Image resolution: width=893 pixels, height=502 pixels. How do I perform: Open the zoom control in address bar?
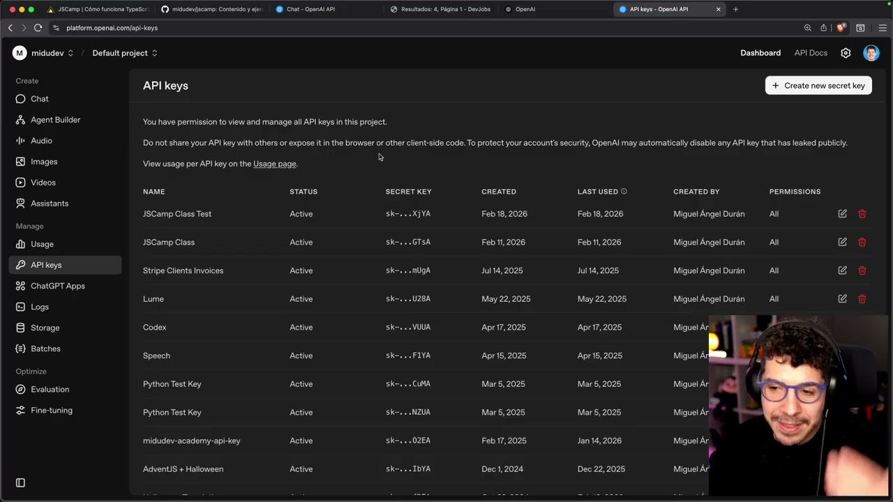pyautogui.click(x=808, y=28)
